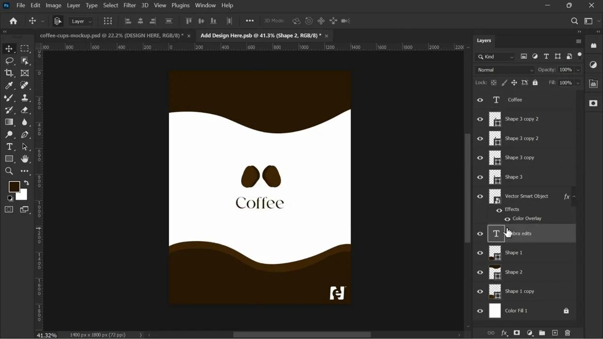Select the Frame tool
The image size is (603, 339).
24,73
